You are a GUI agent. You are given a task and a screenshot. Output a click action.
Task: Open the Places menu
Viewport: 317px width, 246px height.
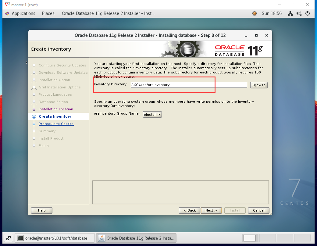(x=48, y=13)
